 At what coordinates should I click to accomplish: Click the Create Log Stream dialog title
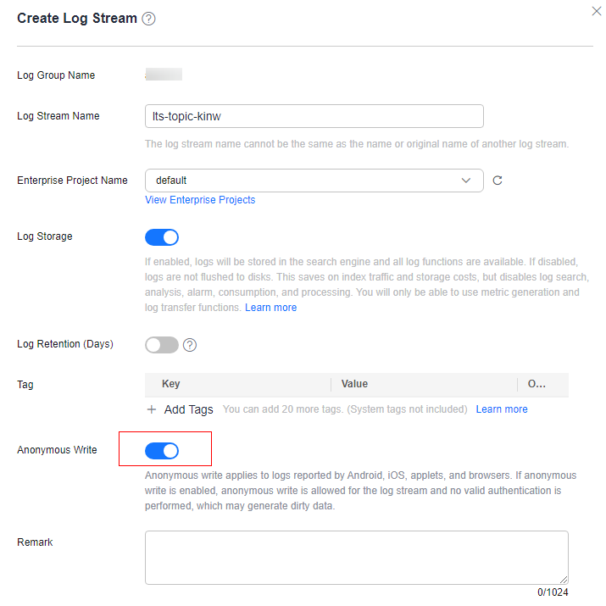(77, 19)
